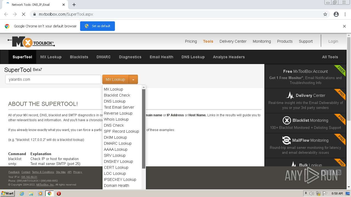Open the Chrome profile avatar icon
The width and height of the screenshot is (351, 197).
pyautogui.click(x=336, y=14)
